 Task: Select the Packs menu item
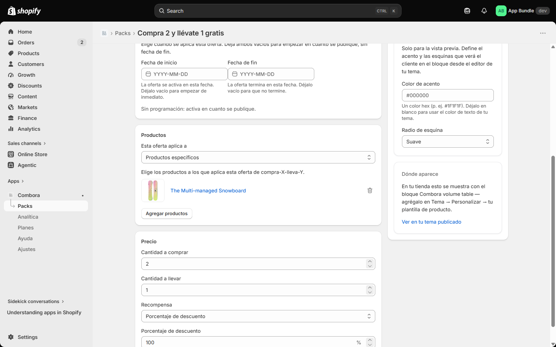[x=46, y=206]
